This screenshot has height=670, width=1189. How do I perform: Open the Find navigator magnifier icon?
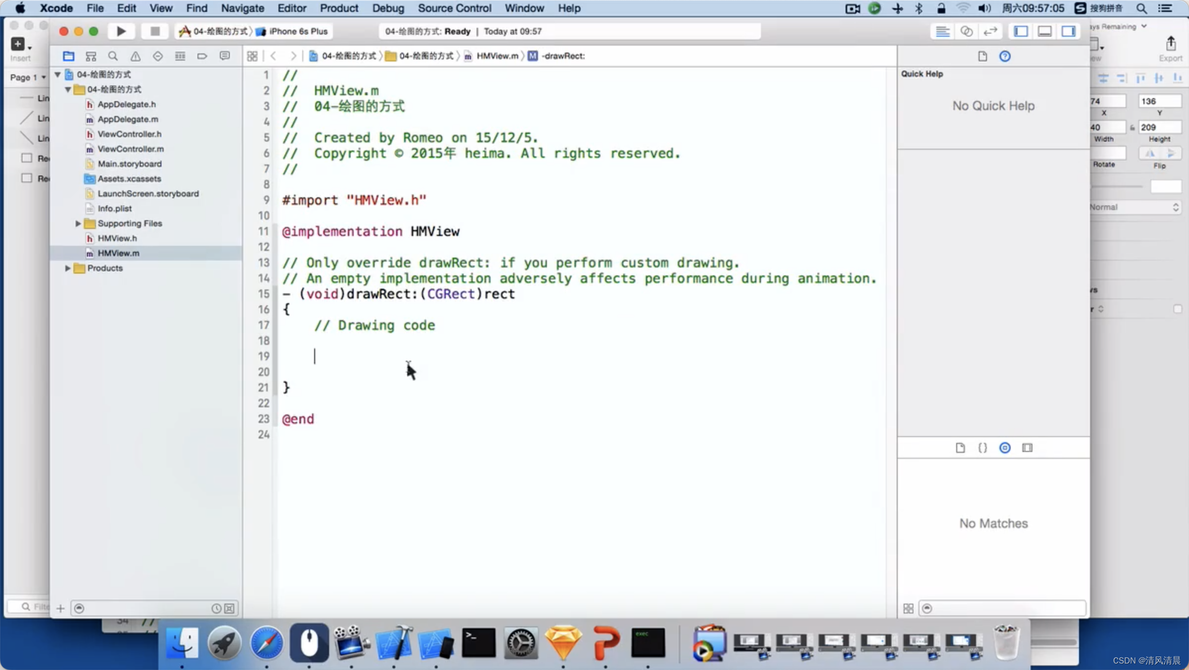(x=113, y=56)
